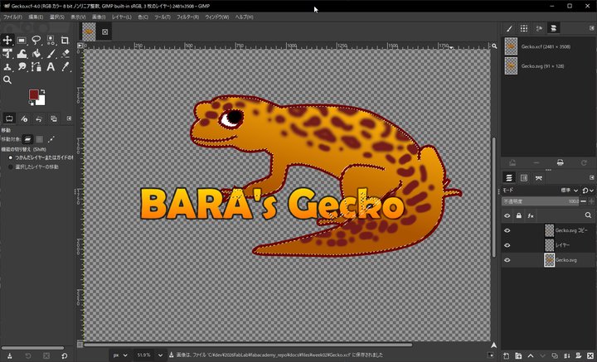Select the Fuzzy Select tool

pyautogui.click(x=51, y=40)
